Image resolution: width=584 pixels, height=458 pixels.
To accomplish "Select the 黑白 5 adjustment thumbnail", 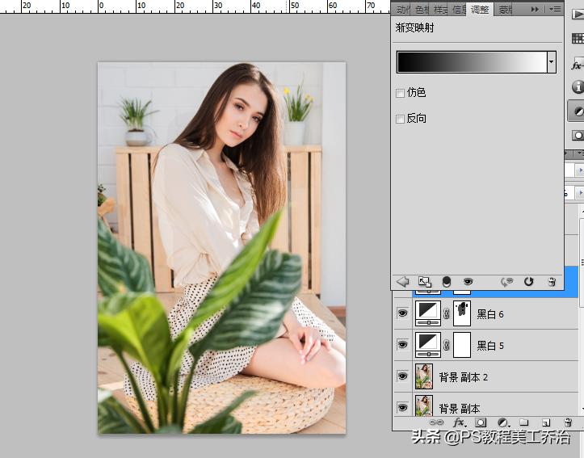I will coord(428,345).
